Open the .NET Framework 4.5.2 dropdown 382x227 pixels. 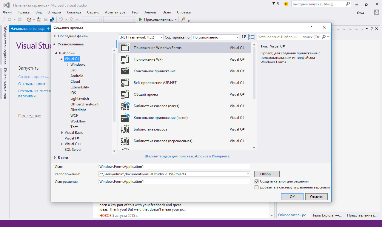click(141, 37)
